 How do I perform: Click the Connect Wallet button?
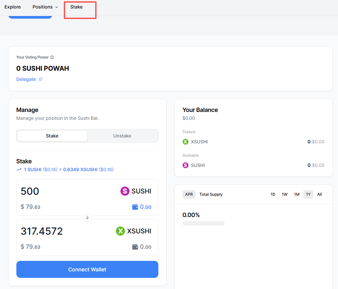pos(87,269)
